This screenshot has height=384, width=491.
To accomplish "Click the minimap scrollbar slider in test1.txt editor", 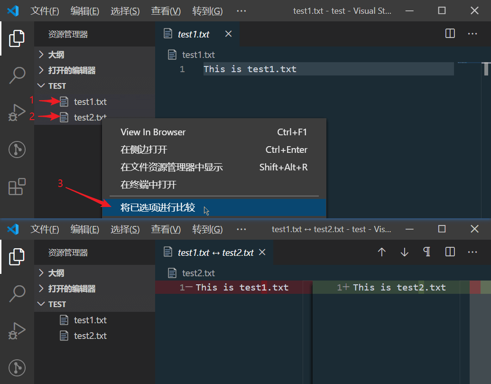I will (486, 69).
